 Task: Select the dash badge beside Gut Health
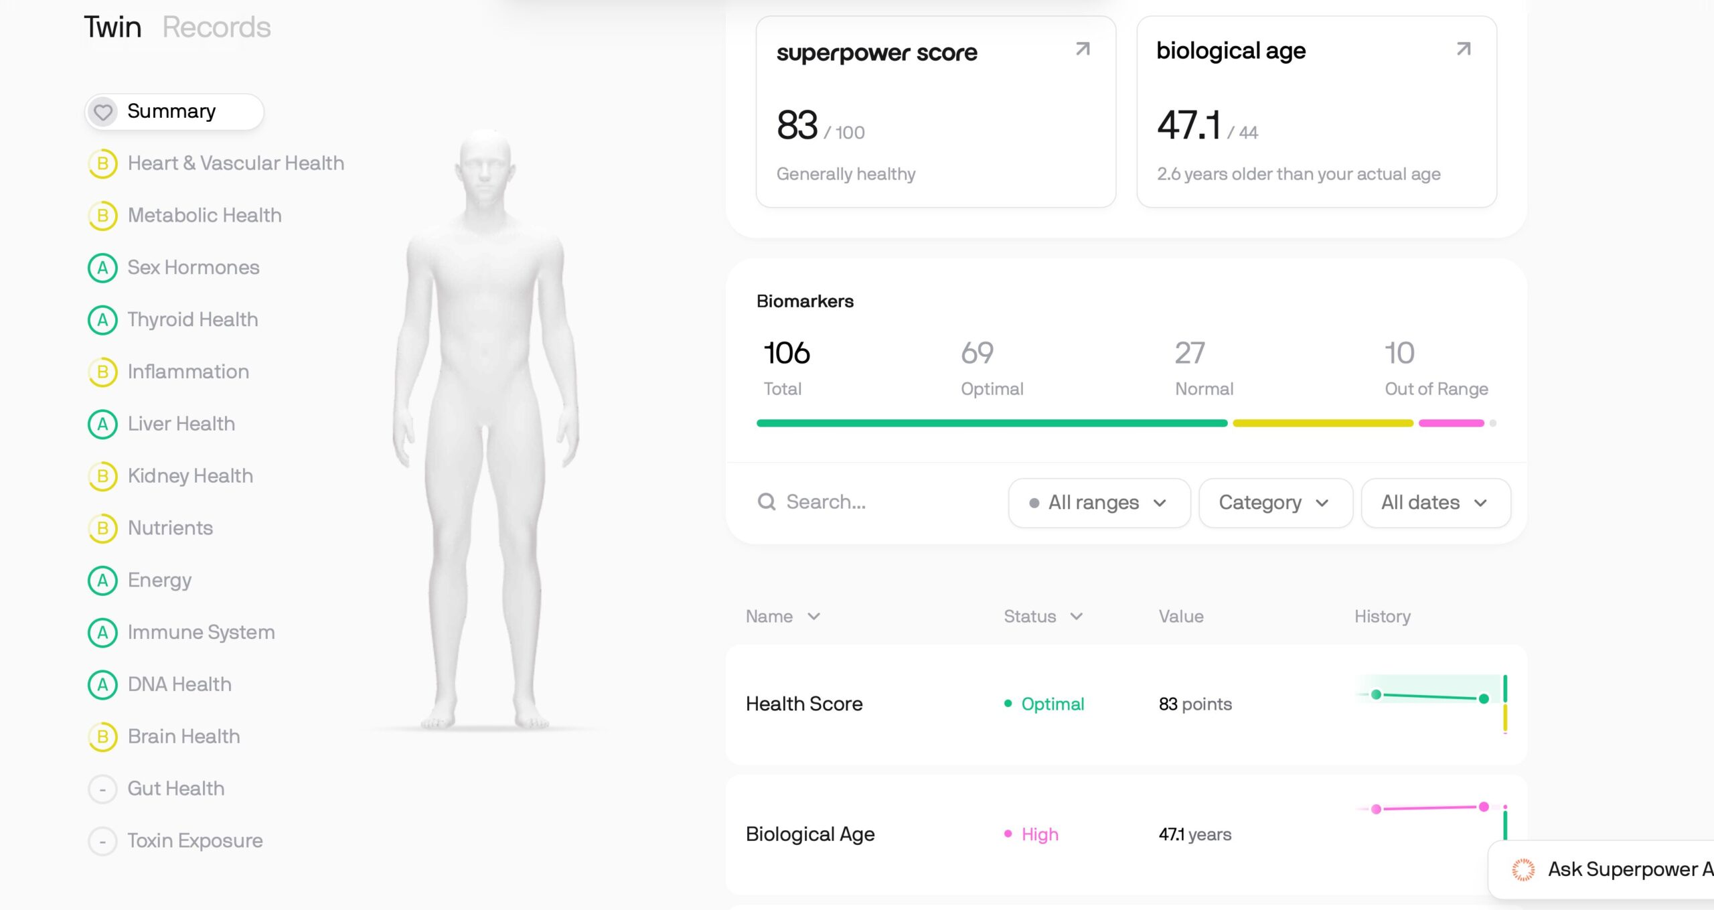tap(102, 789)
